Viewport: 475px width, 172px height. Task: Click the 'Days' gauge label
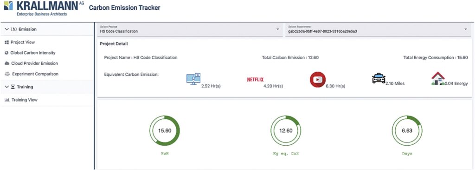click(407, 154)
